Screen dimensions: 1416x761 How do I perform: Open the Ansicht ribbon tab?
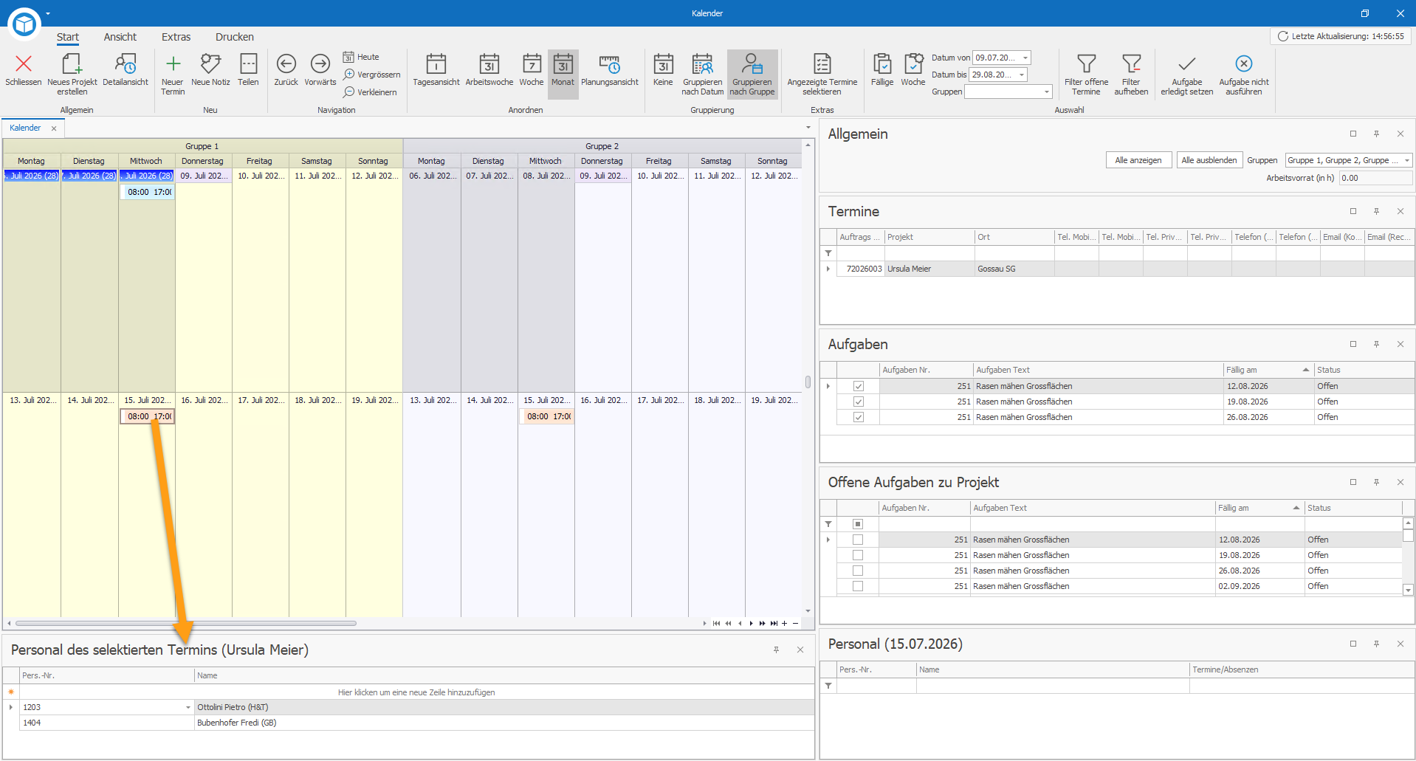tap(120, 37)
